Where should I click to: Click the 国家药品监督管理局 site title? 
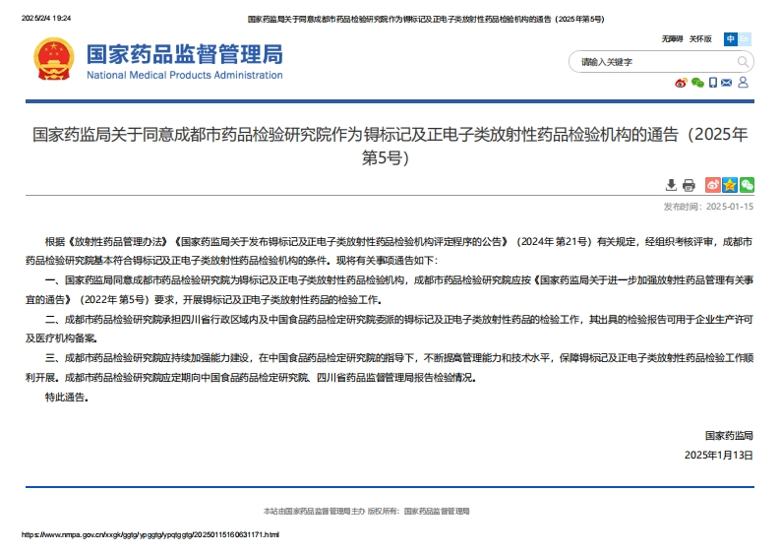184,54
